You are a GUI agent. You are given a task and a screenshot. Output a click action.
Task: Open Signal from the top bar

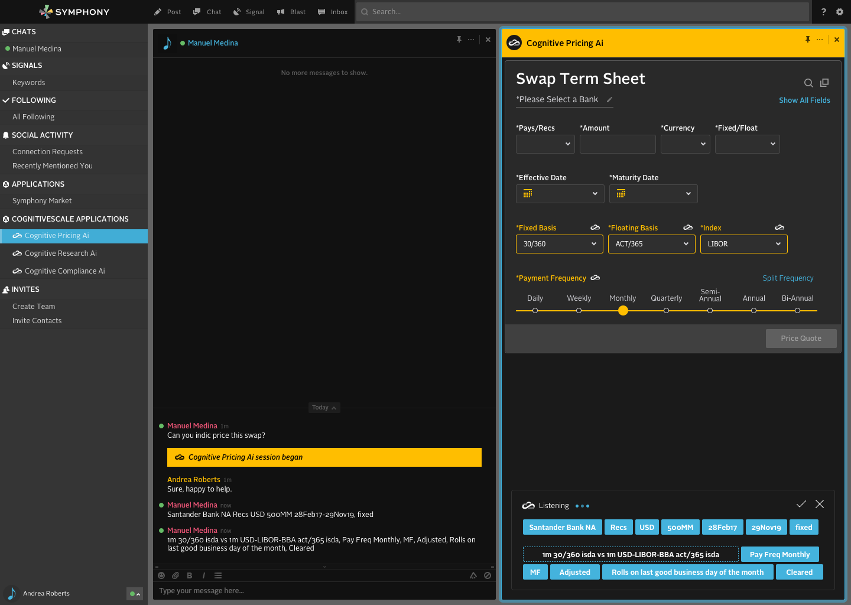tap(249, 12)
